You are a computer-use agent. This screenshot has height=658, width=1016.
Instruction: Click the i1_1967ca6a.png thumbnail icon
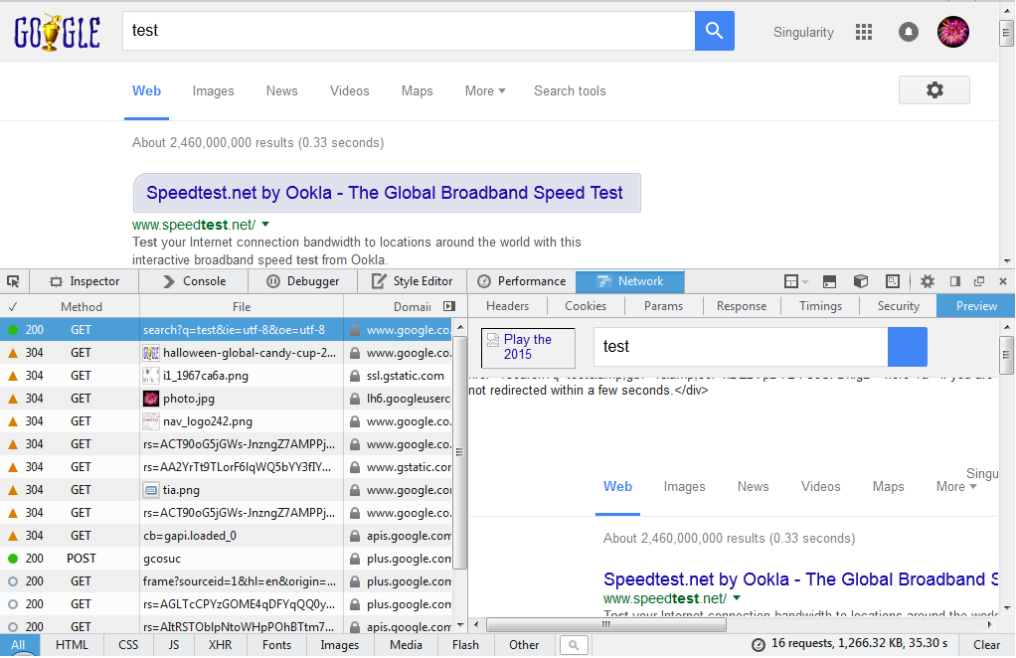151,376
